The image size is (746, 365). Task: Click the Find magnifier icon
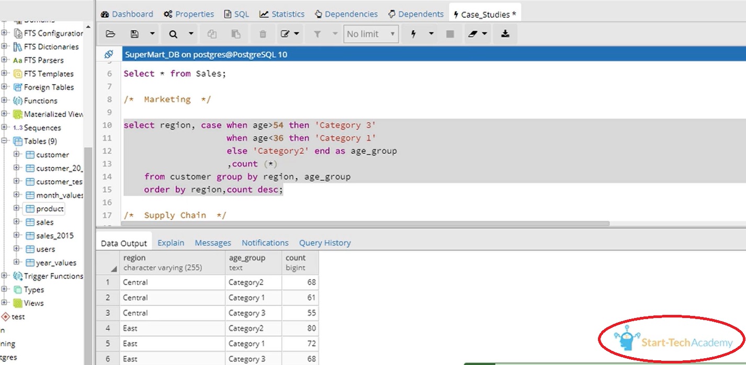tap(173, 34)
